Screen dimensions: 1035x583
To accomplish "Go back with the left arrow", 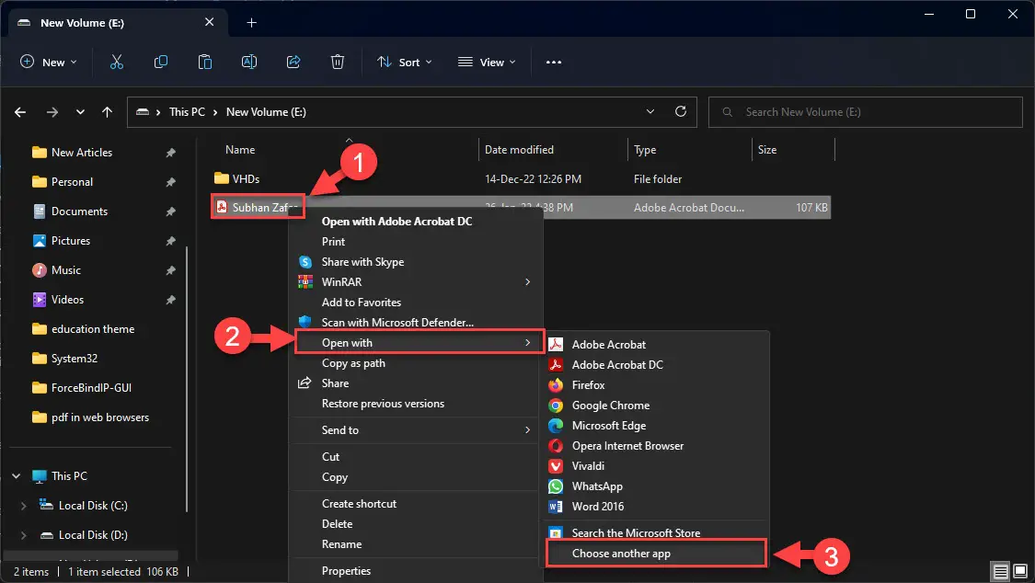I will click(x=20, y=112).
